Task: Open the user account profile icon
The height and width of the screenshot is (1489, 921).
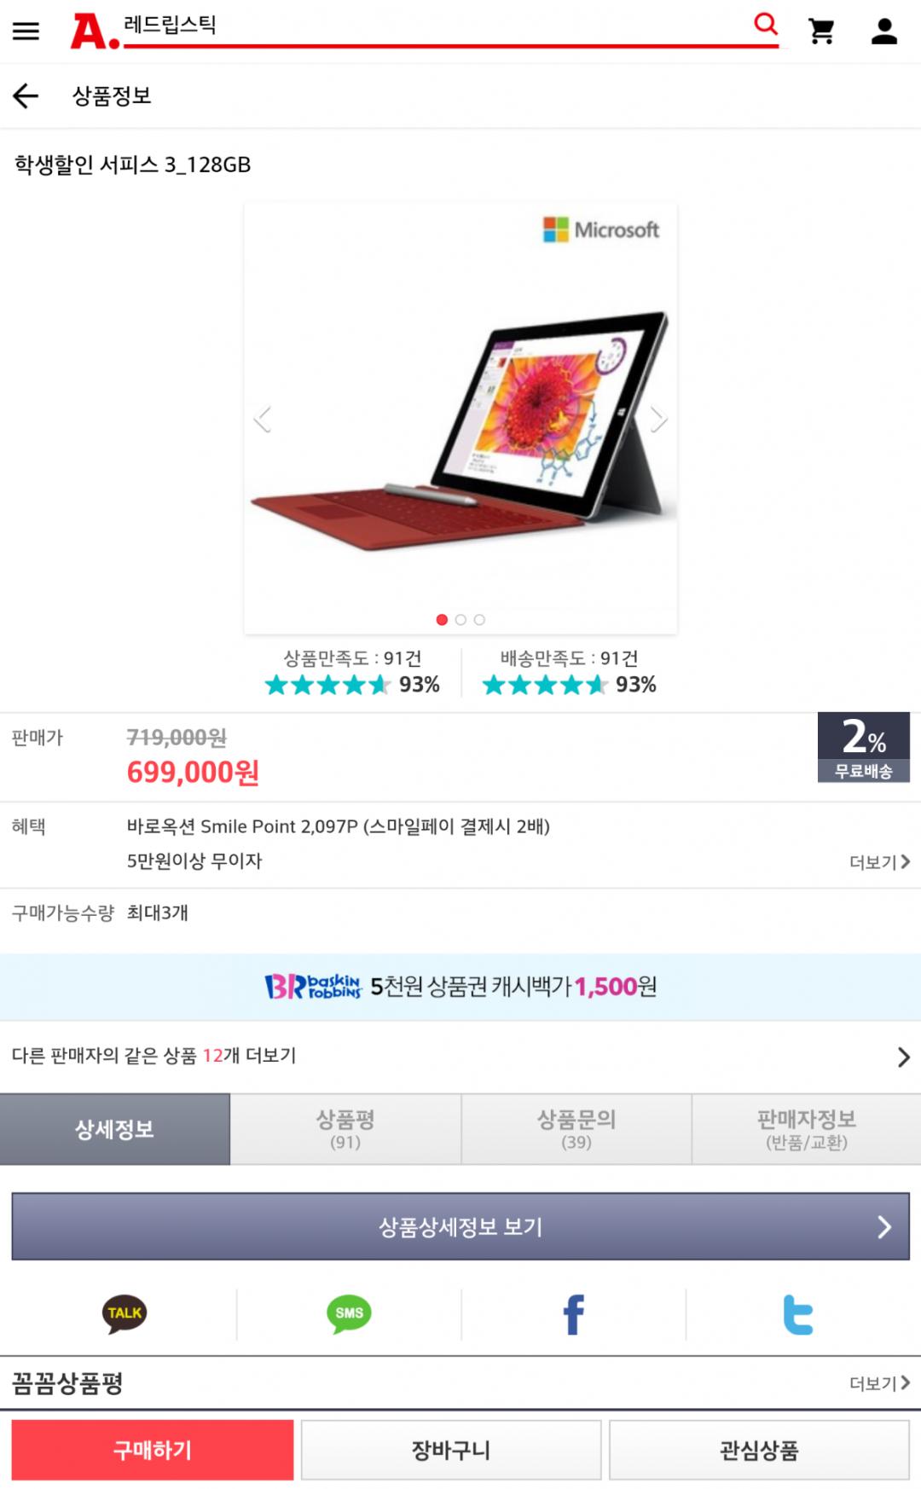Action: click(x=884, y=32)
